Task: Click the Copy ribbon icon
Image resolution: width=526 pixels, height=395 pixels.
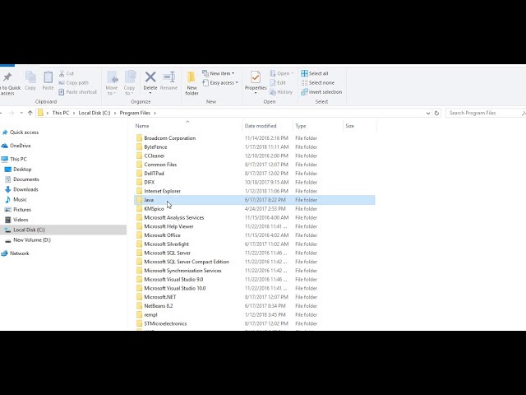Action: click(x=30, y=77)
